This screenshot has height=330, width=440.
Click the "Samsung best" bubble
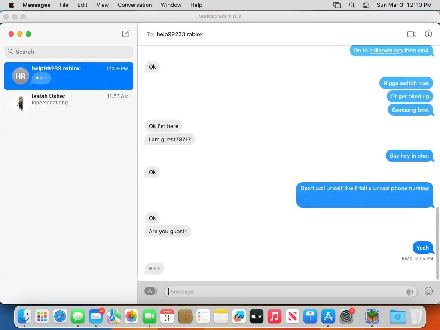point(410,110)
